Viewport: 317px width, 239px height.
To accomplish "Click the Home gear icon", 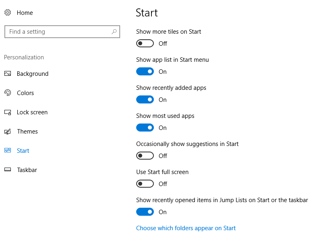I will [8, 12].
